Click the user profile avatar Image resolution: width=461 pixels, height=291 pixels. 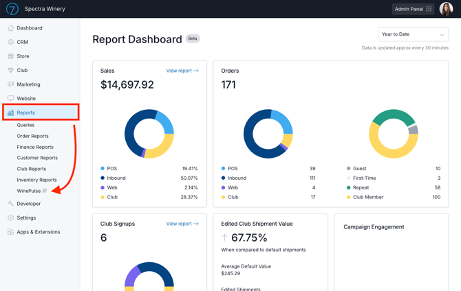pos(446,9)
